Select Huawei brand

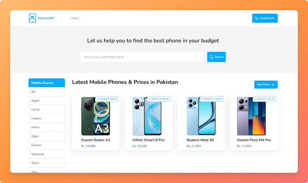pyautogui.click(x=47, y=118)
